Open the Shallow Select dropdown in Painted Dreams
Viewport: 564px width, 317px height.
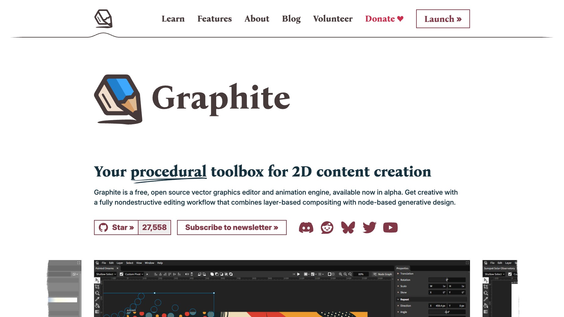[106, 274]
